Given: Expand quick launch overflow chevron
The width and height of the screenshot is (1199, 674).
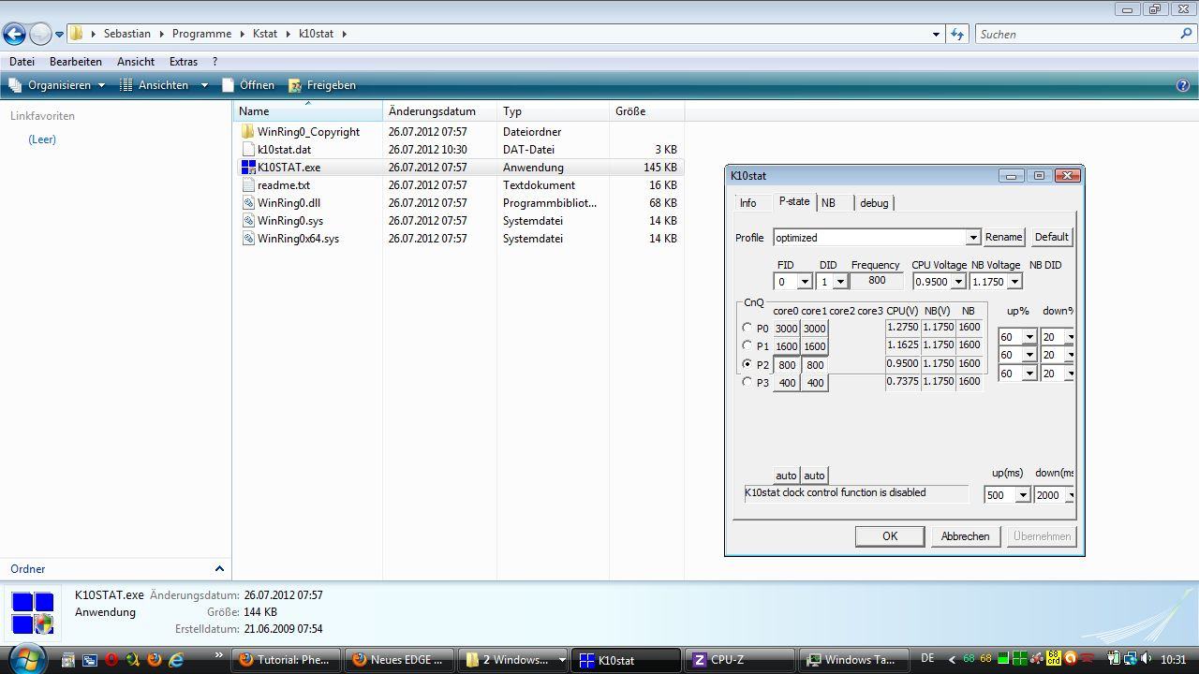Looking at the screenshot, I should [x=219, y=655].
